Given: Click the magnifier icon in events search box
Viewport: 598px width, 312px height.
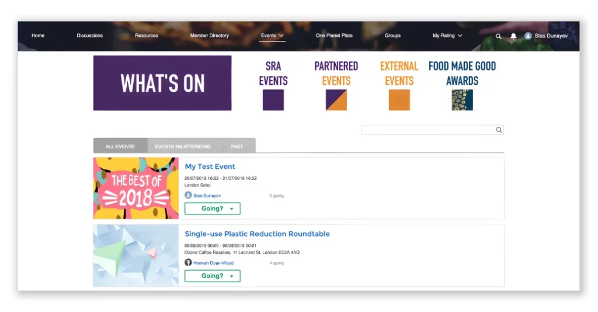Looking at the screenshot, I should pos(499,130).
